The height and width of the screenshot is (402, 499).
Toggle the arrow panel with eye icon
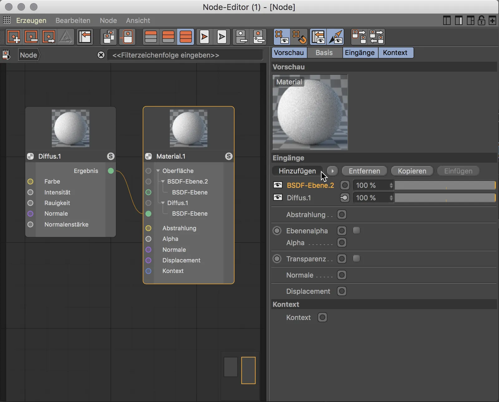coord(318,37)
